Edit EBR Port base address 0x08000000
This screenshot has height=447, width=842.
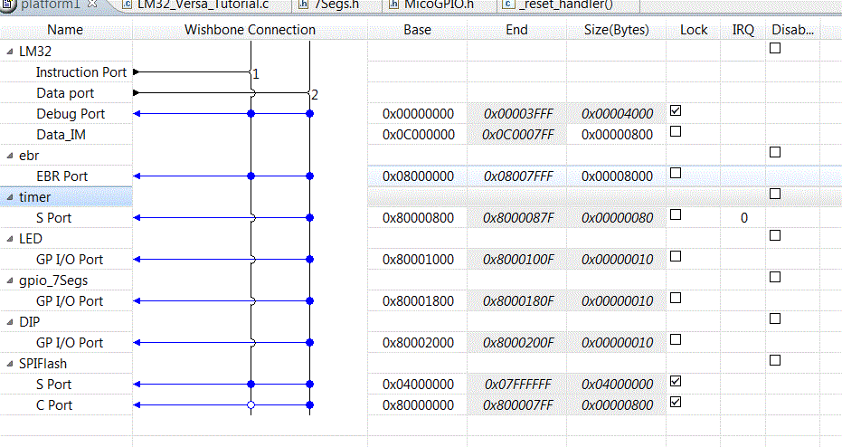(x=418, y=176)
